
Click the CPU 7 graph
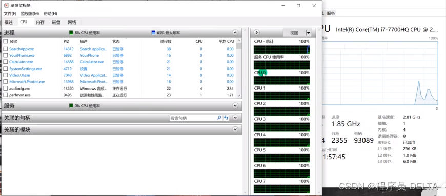pyautogui.click(x=281, y=189)
